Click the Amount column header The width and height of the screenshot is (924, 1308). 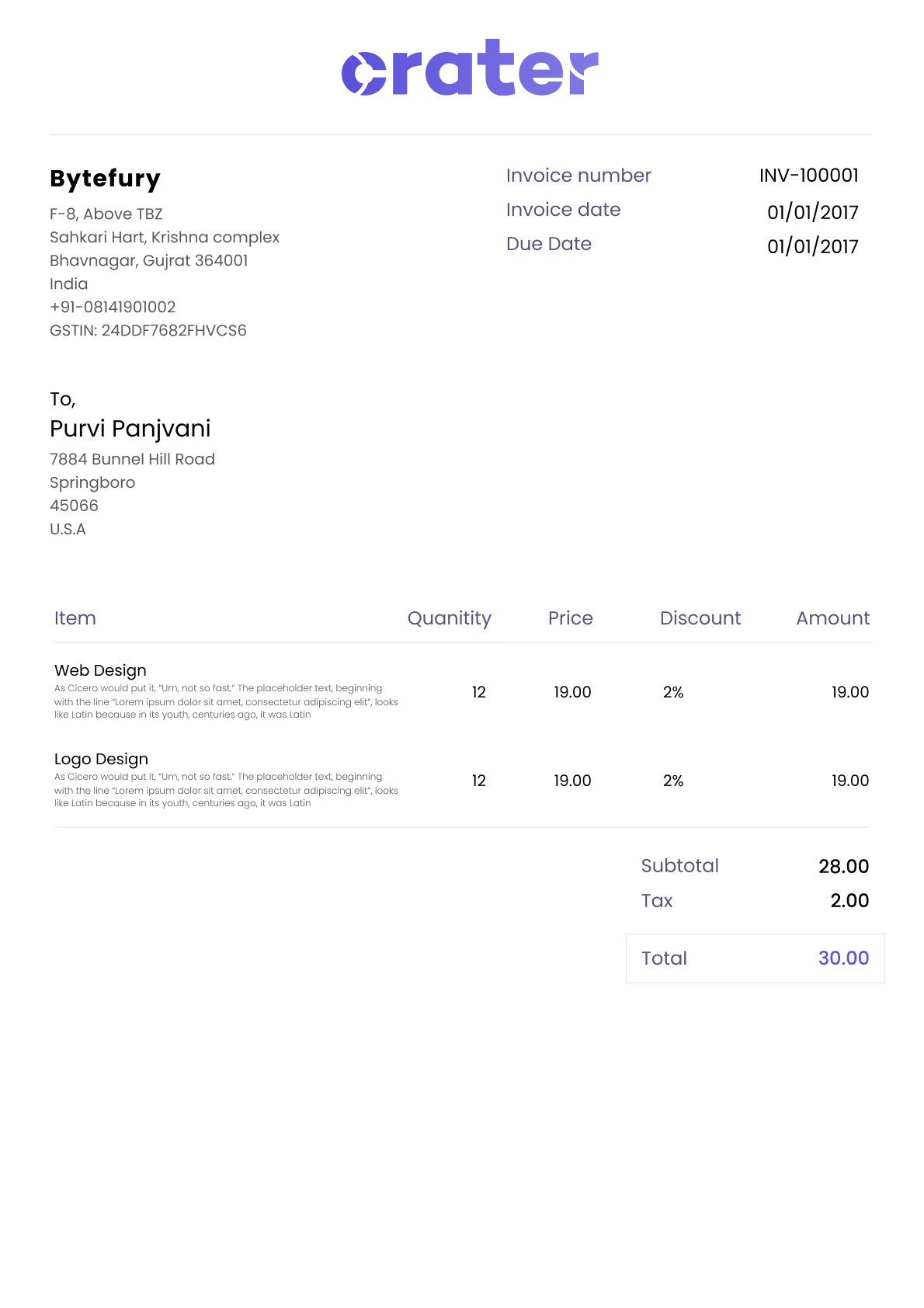(x=832, y=618)
